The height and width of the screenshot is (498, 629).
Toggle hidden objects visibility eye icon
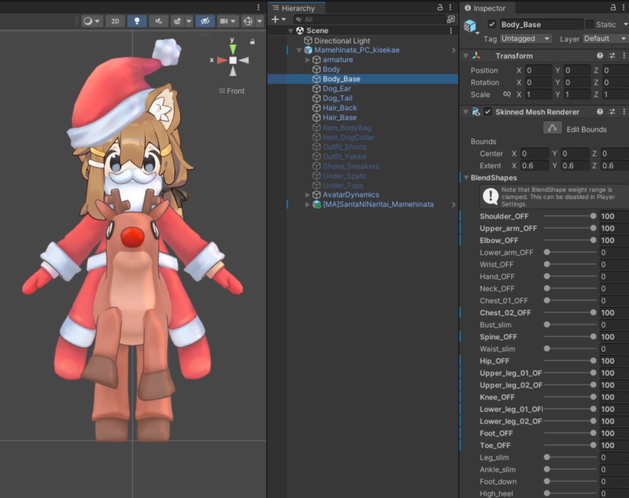click(x=205, y=21)
